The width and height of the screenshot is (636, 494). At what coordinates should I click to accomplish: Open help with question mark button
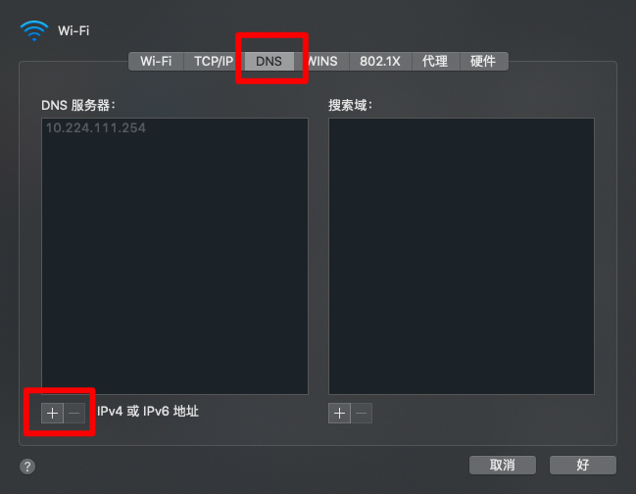coord(27,467)
